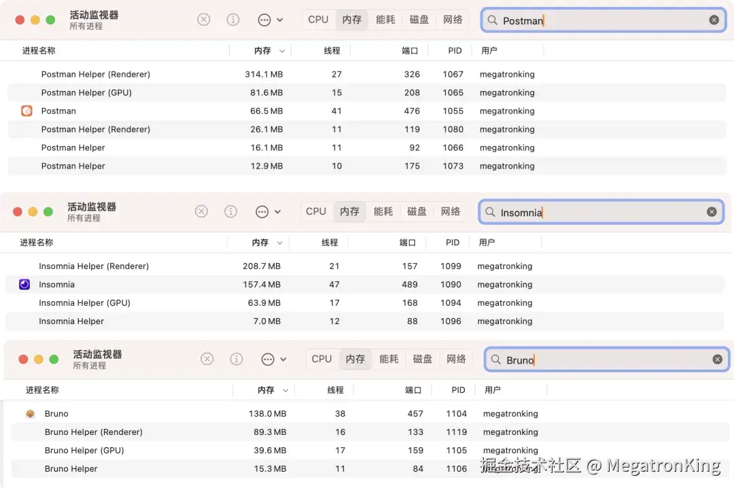Select 磁盘 tab in Postman window
This screenshot has width=734, height=490.
tap(419, 20)
